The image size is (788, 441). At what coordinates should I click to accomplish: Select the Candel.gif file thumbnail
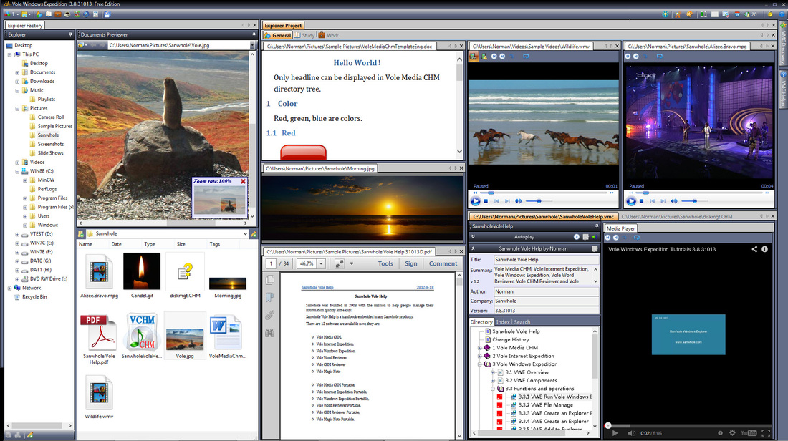tap(142, 272)
